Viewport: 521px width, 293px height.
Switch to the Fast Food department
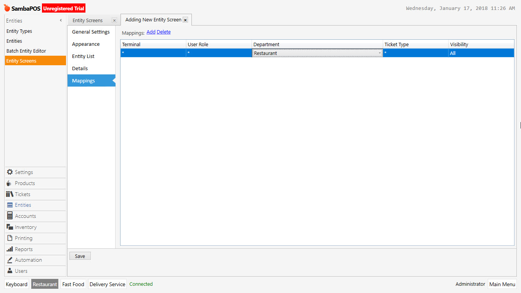[73, 284]
